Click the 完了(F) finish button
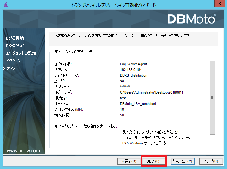Viewport: 227px width, 169px height. tap(153, 161)
